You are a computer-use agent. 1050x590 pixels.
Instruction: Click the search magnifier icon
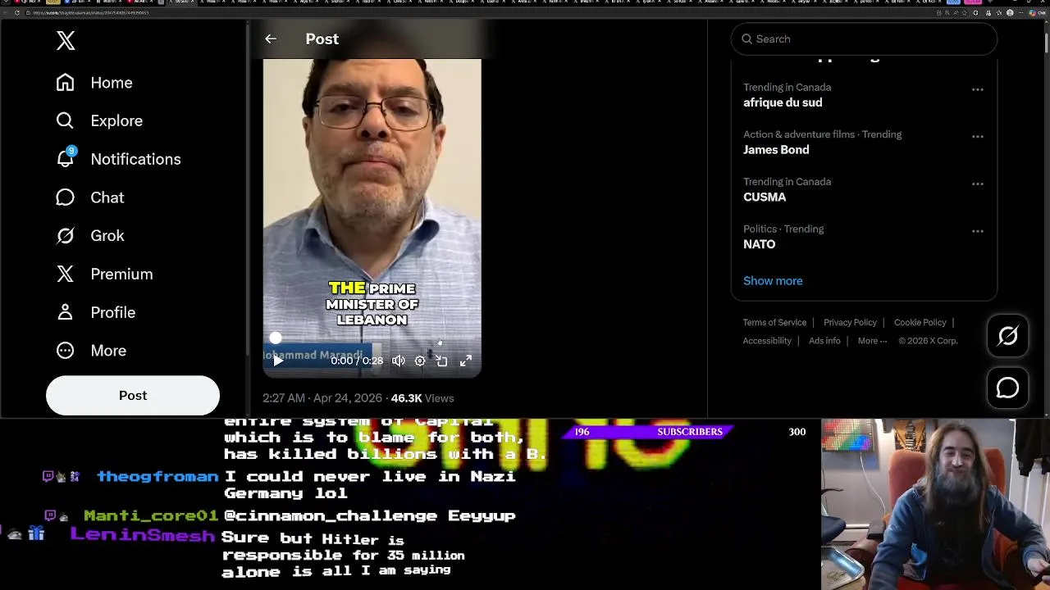[x=746, y=39]
